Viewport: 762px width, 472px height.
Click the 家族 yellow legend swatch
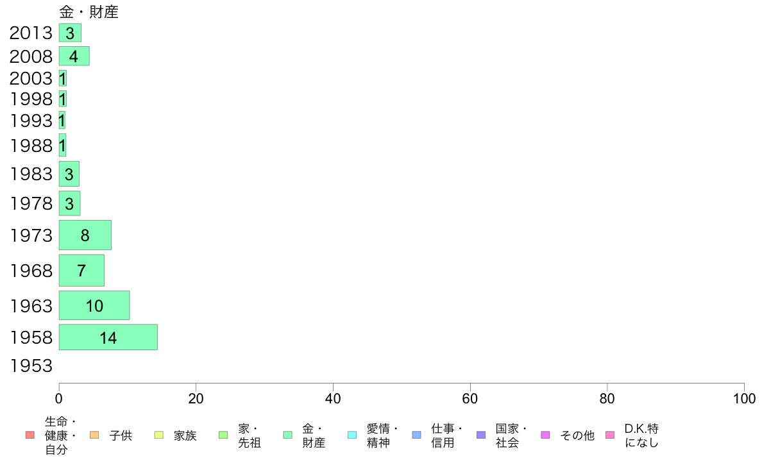tap(159, 435)
